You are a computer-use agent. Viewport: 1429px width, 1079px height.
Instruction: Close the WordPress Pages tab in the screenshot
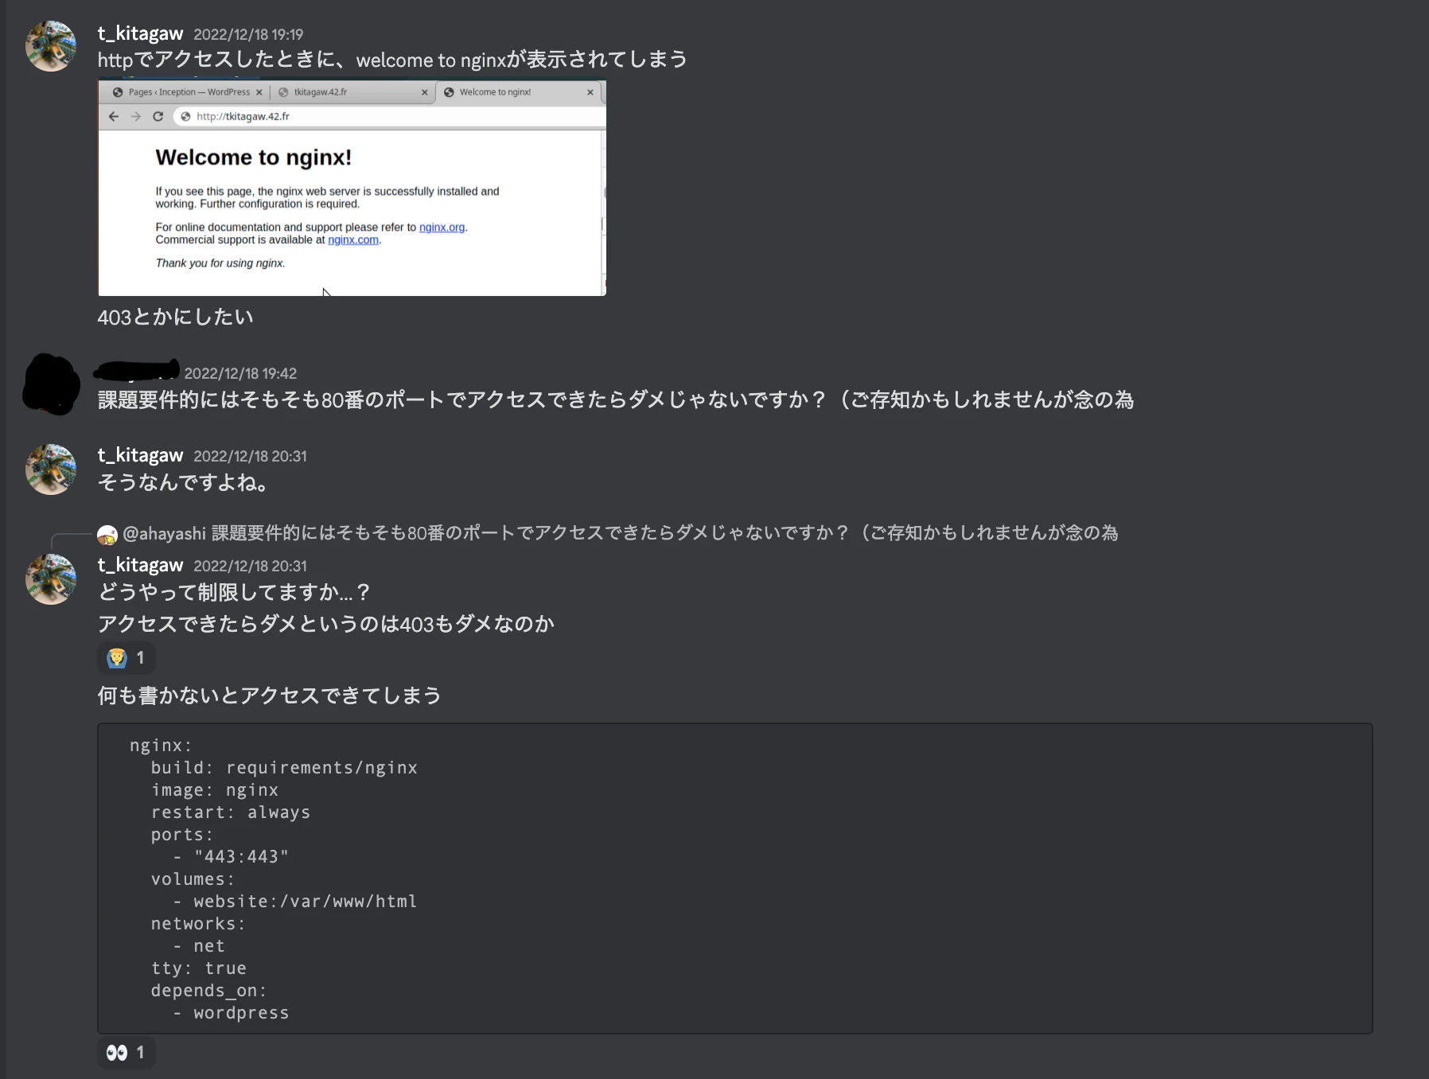[259, 92]
